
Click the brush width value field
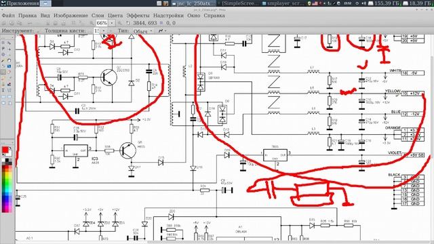pyautogui.click(x=96, y=30)
